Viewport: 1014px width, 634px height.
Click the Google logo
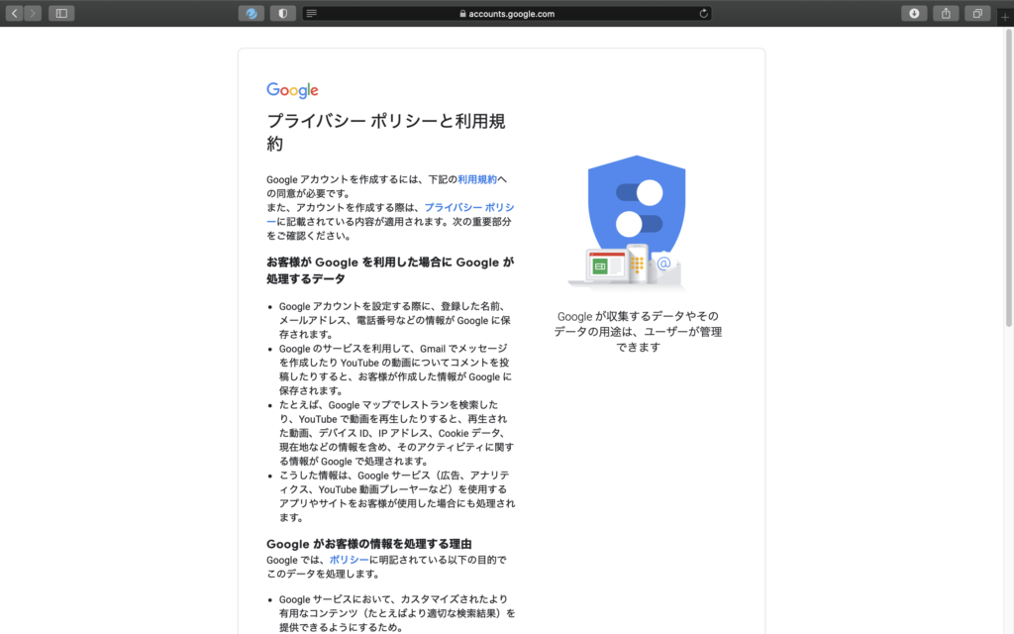(x=292, y=90)
